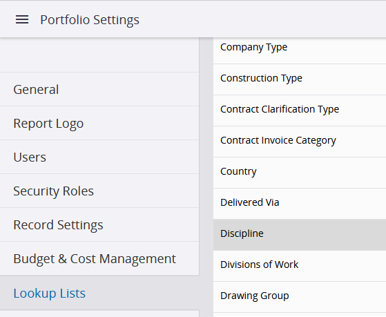Select Construction Type lookup list
386x317 pixels.
point(300,79)
